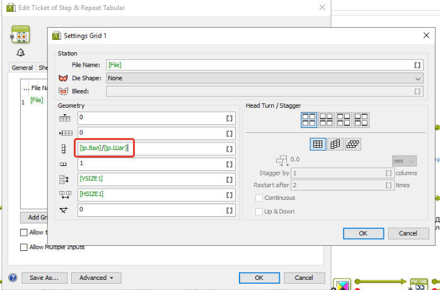Image resolution: width=440 pixels, height=290 pixels.
Task: Select second head turn layout icon
Action: [x=327, y=120]
